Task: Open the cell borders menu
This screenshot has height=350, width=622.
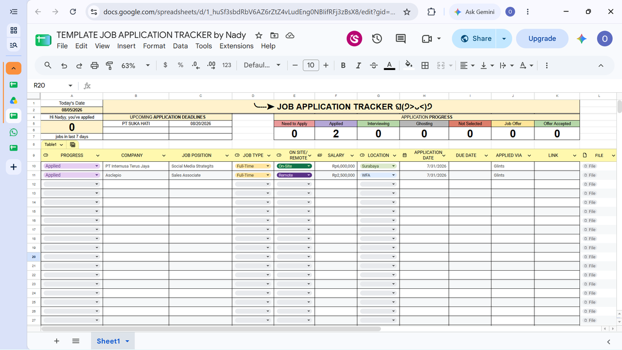Action: pyautogui.click(x=425, y=65)
